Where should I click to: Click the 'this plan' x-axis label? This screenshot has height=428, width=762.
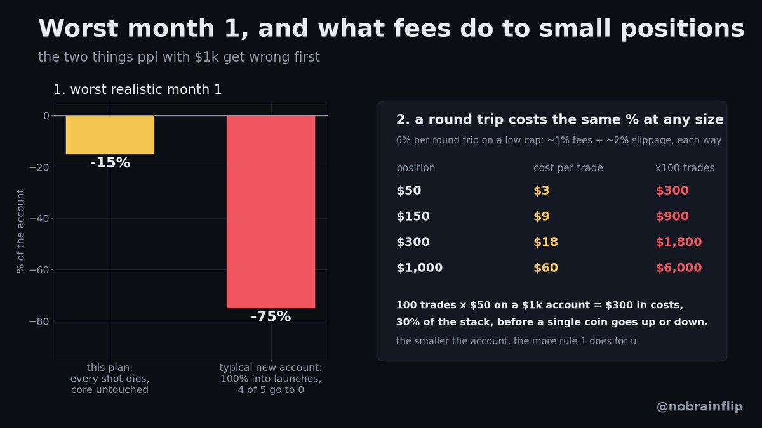(x=110, y=379)
